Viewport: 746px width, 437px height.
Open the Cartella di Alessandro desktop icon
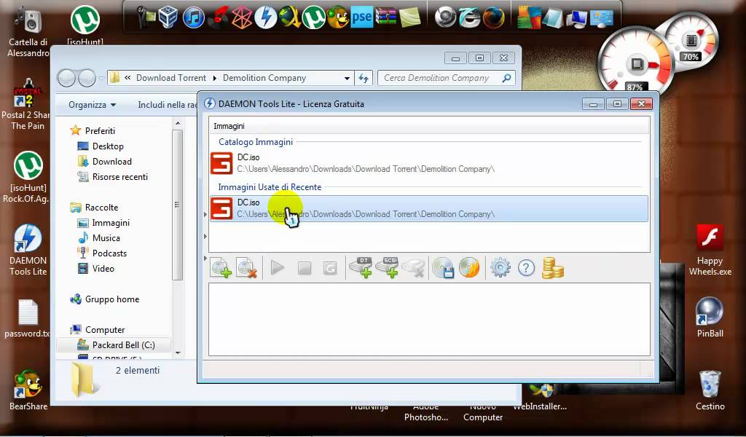[x=28, y=32]
